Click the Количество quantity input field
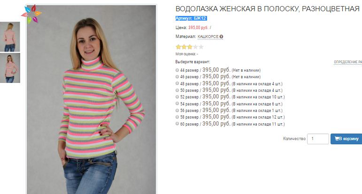This screenshot has width=362, height=194. [x=318, y=139]
